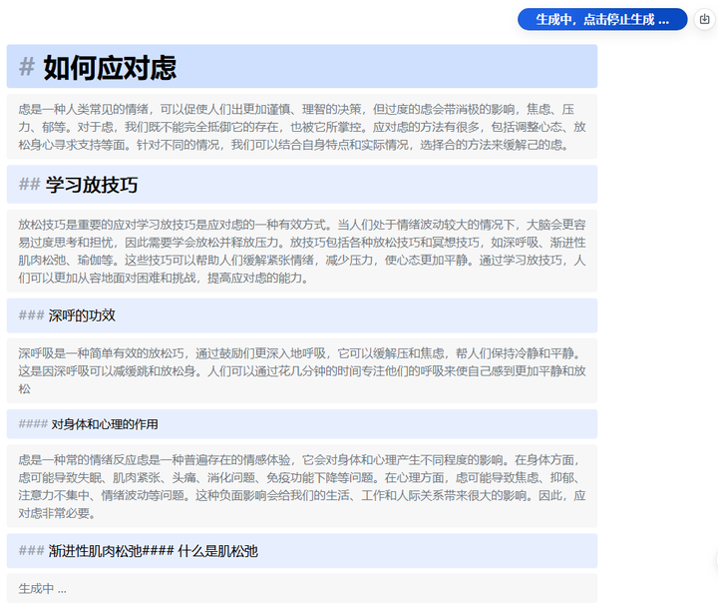The width and height of the screenshot is (718, 603).
Task: Select the heading 如何应对虑
Action: 302,67
